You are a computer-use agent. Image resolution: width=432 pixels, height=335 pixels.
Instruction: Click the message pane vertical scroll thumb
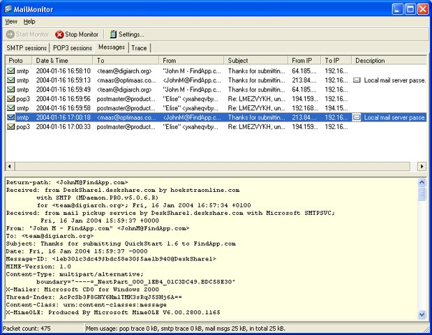422,194
